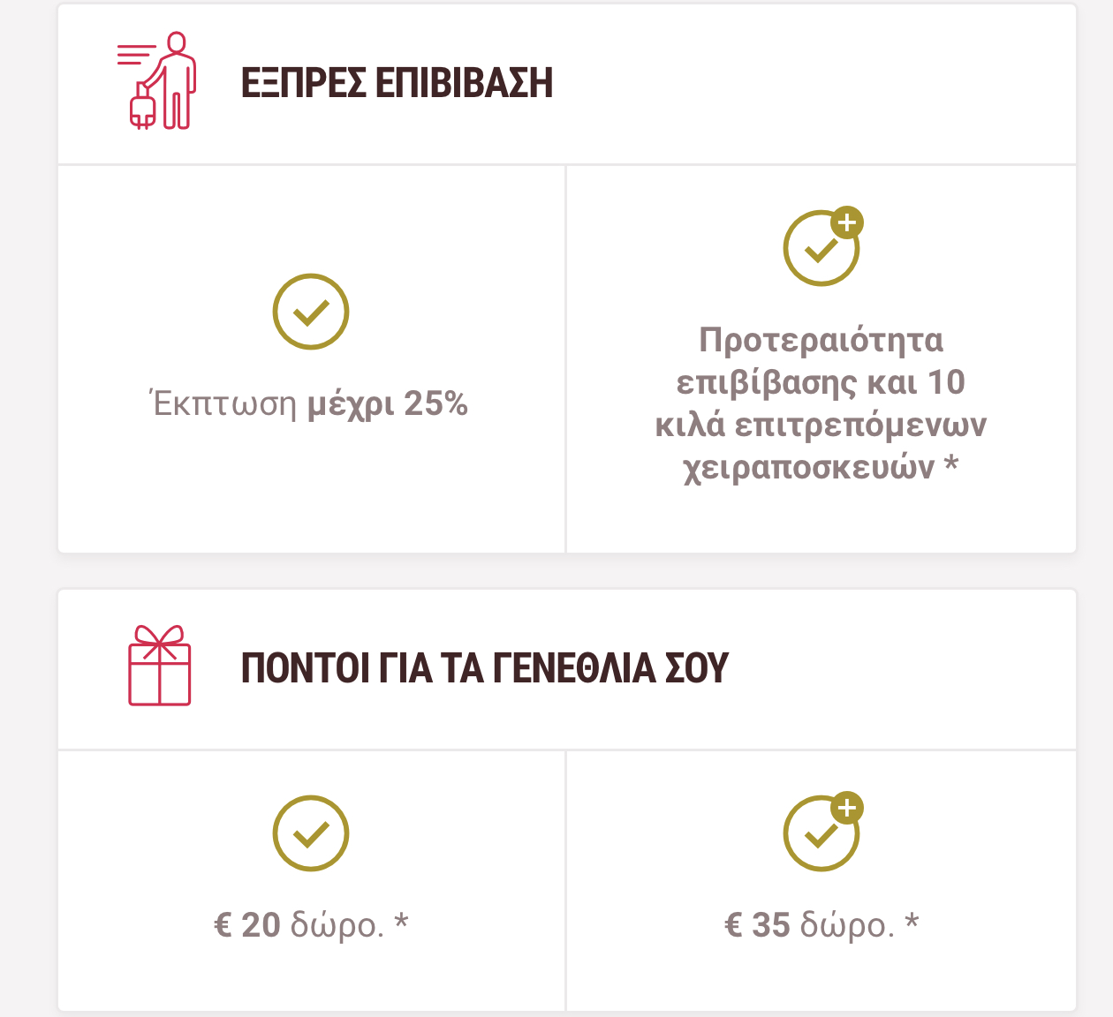1113x1017 pixels.
Task: Click 'χειραποσκευών' word in priority boarding cell
Action: point(809,467)
